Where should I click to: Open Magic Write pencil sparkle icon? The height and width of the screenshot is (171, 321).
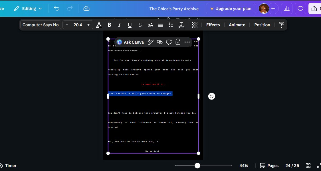point(150,42)
